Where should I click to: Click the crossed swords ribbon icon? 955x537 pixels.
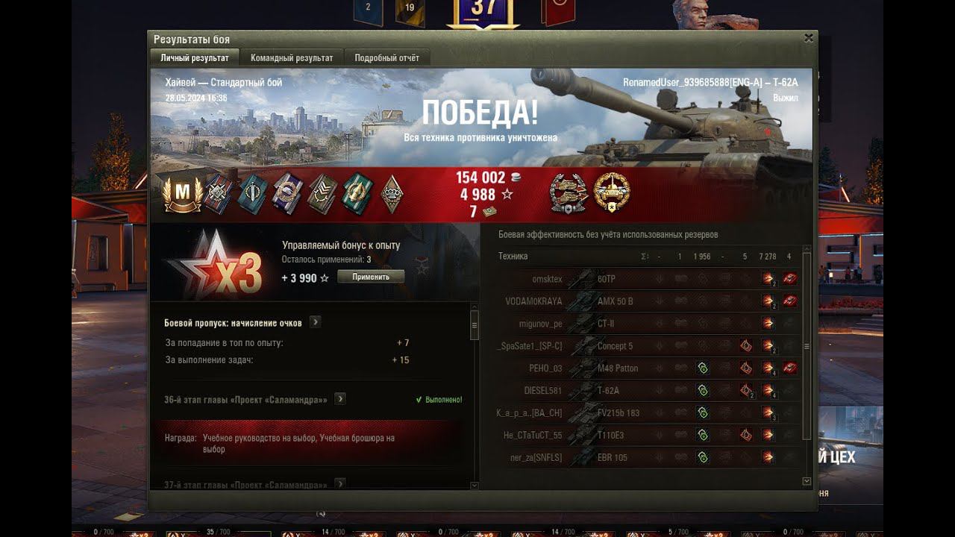(219, 194)
